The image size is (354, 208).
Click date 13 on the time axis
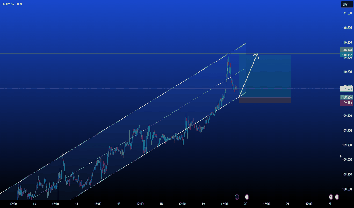[x=34, y=204]
